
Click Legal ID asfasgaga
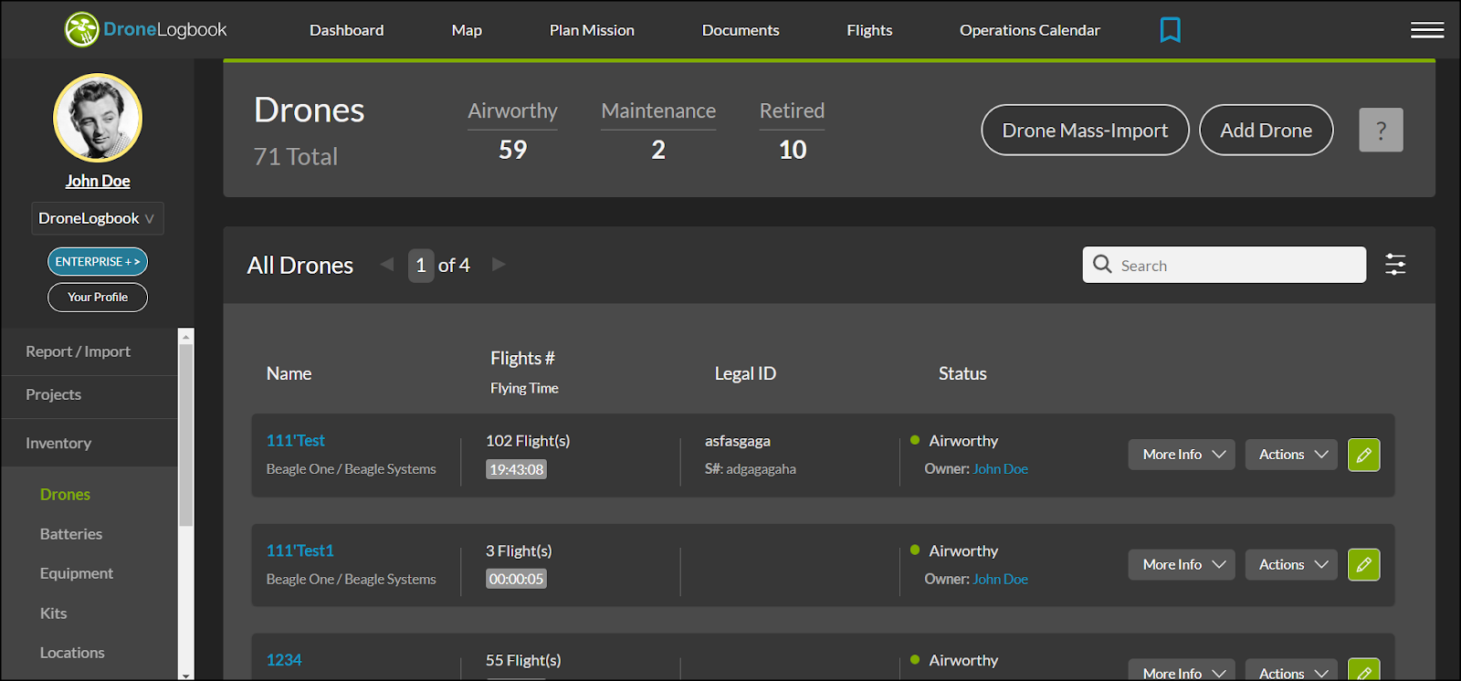[738, 440]
